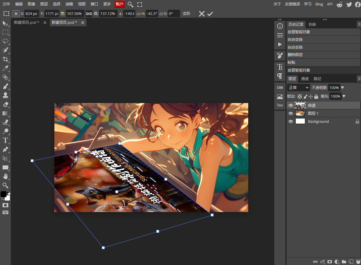Select the Move tool
This screenshot has width=361, height=265.
[5, 23]
